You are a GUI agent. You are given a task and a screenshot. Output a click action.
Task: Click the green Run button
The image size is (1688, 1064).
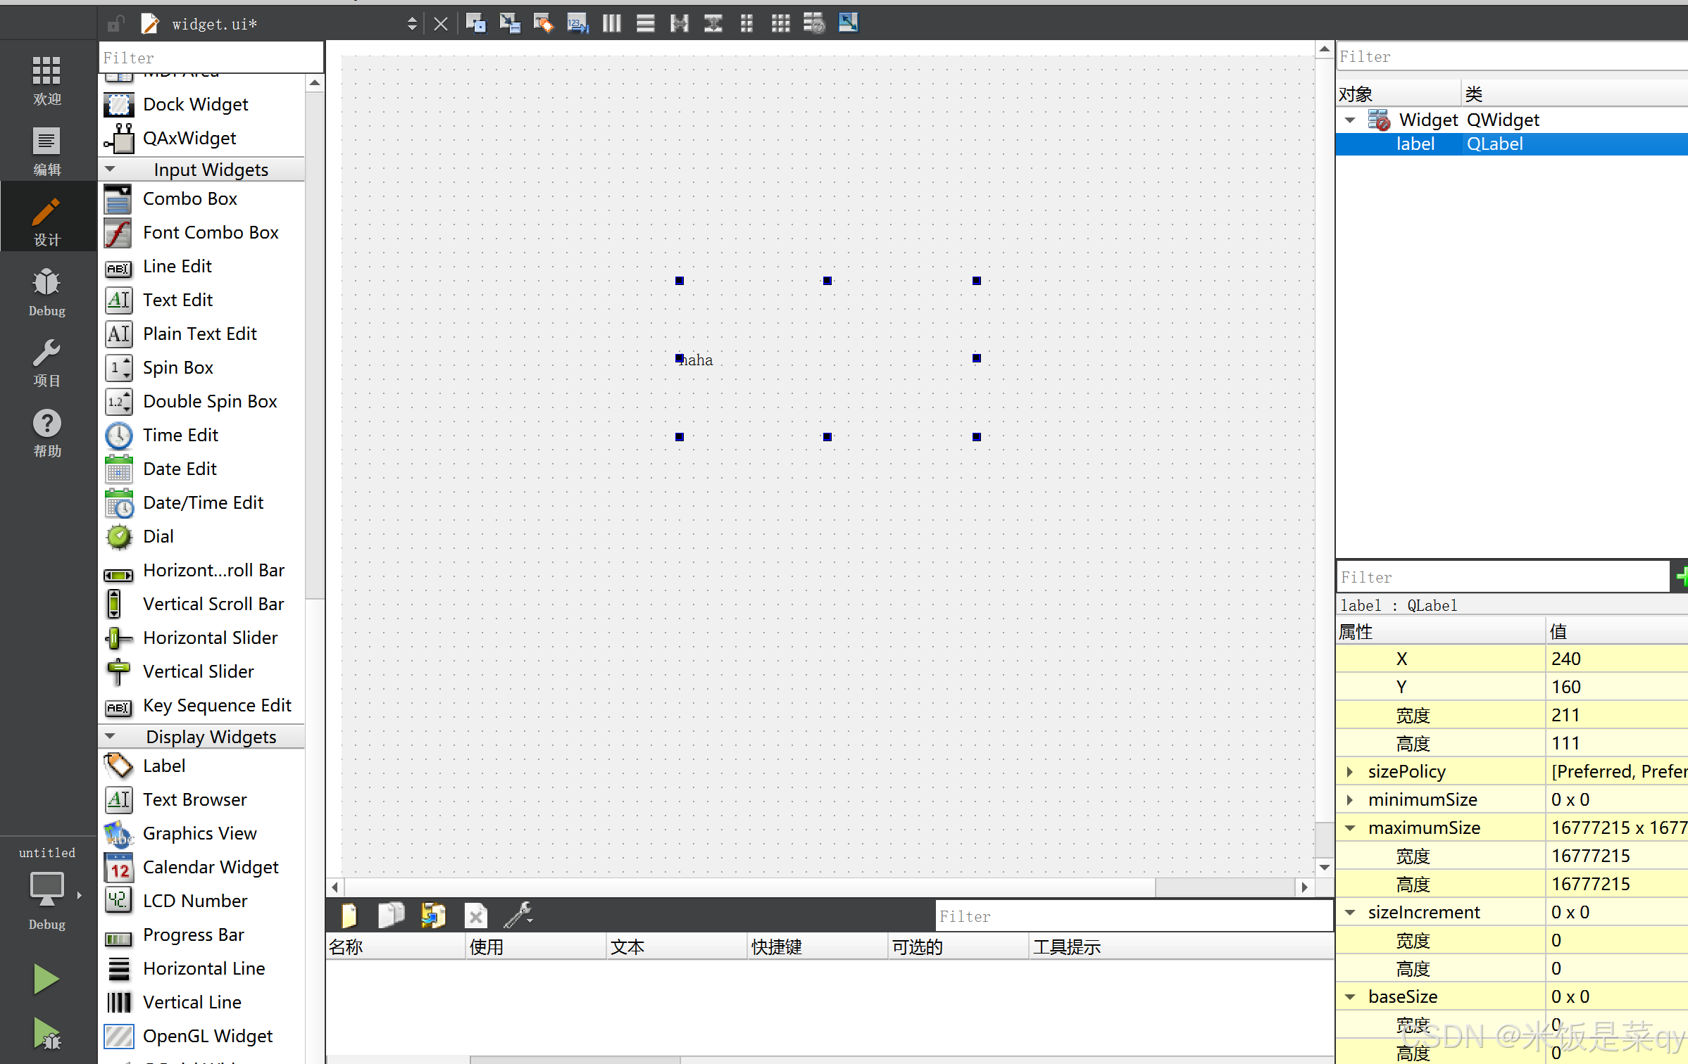tap(46, 979)
